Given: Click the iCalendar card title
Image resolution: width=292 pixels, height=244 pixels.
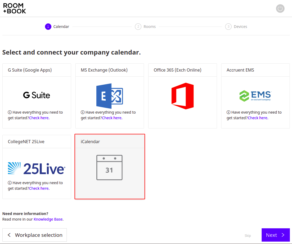Looking at the screenshot, I should (90, 142).
